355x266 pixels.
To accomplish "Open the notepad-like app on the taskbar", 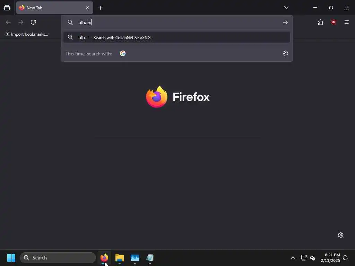I will 150,258.
